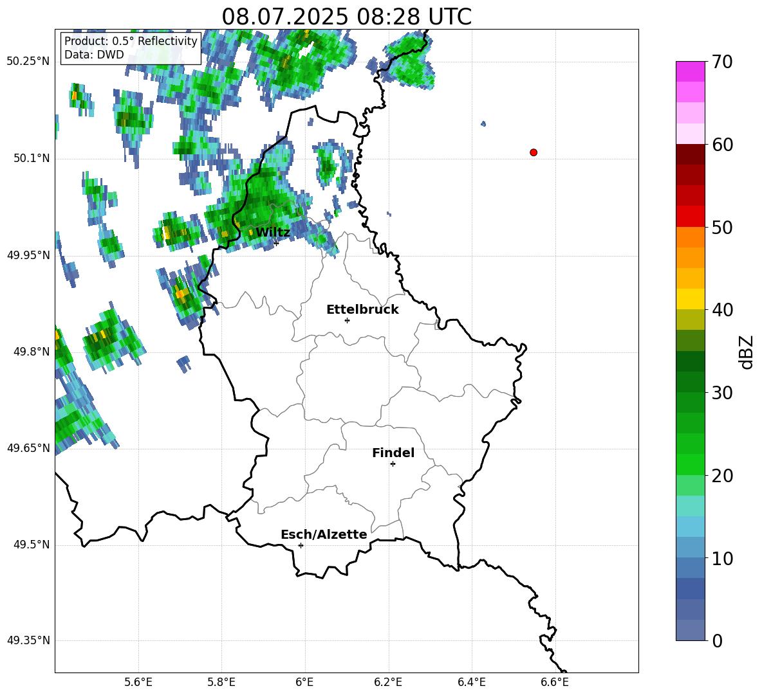The image size is (762, 695).
Task: Pick the bright red swatch above 50 dBZ
Action: (x=690, y=217)
